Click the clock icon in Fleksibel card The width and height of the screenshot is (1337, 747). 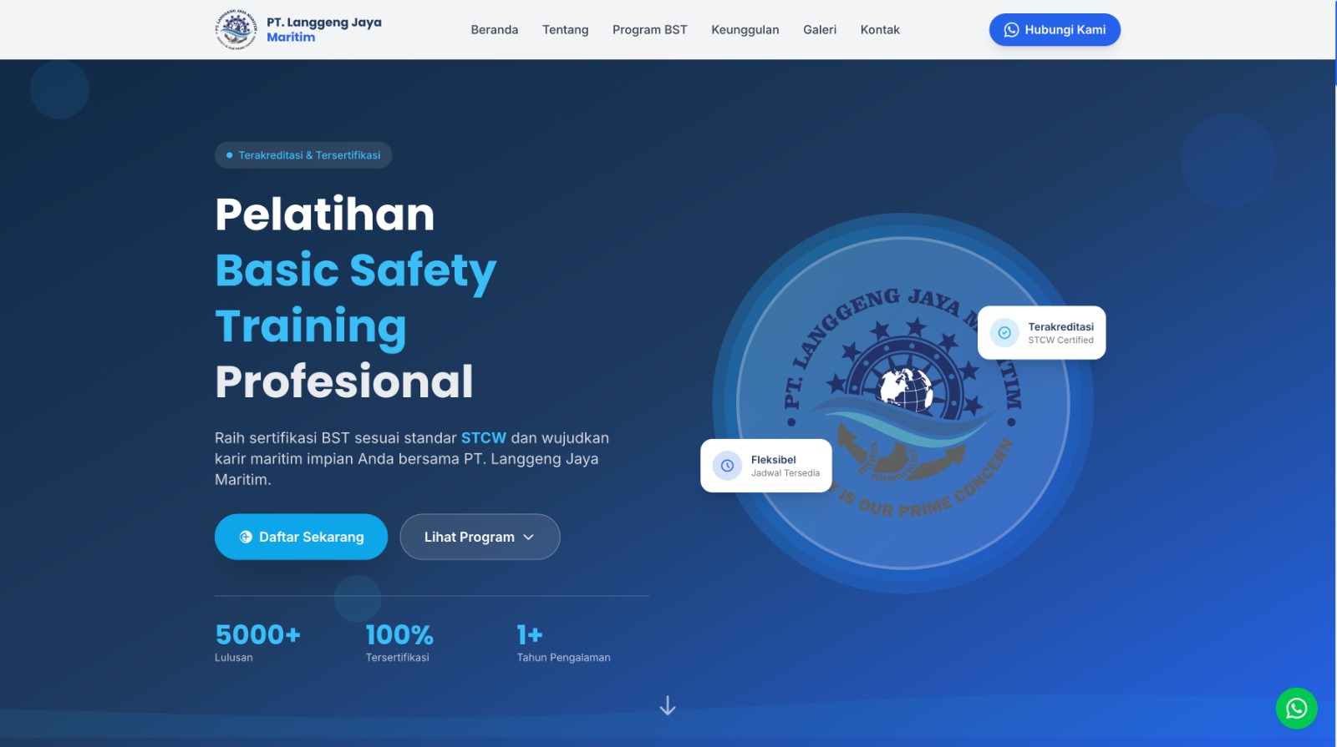click(727, 466)
